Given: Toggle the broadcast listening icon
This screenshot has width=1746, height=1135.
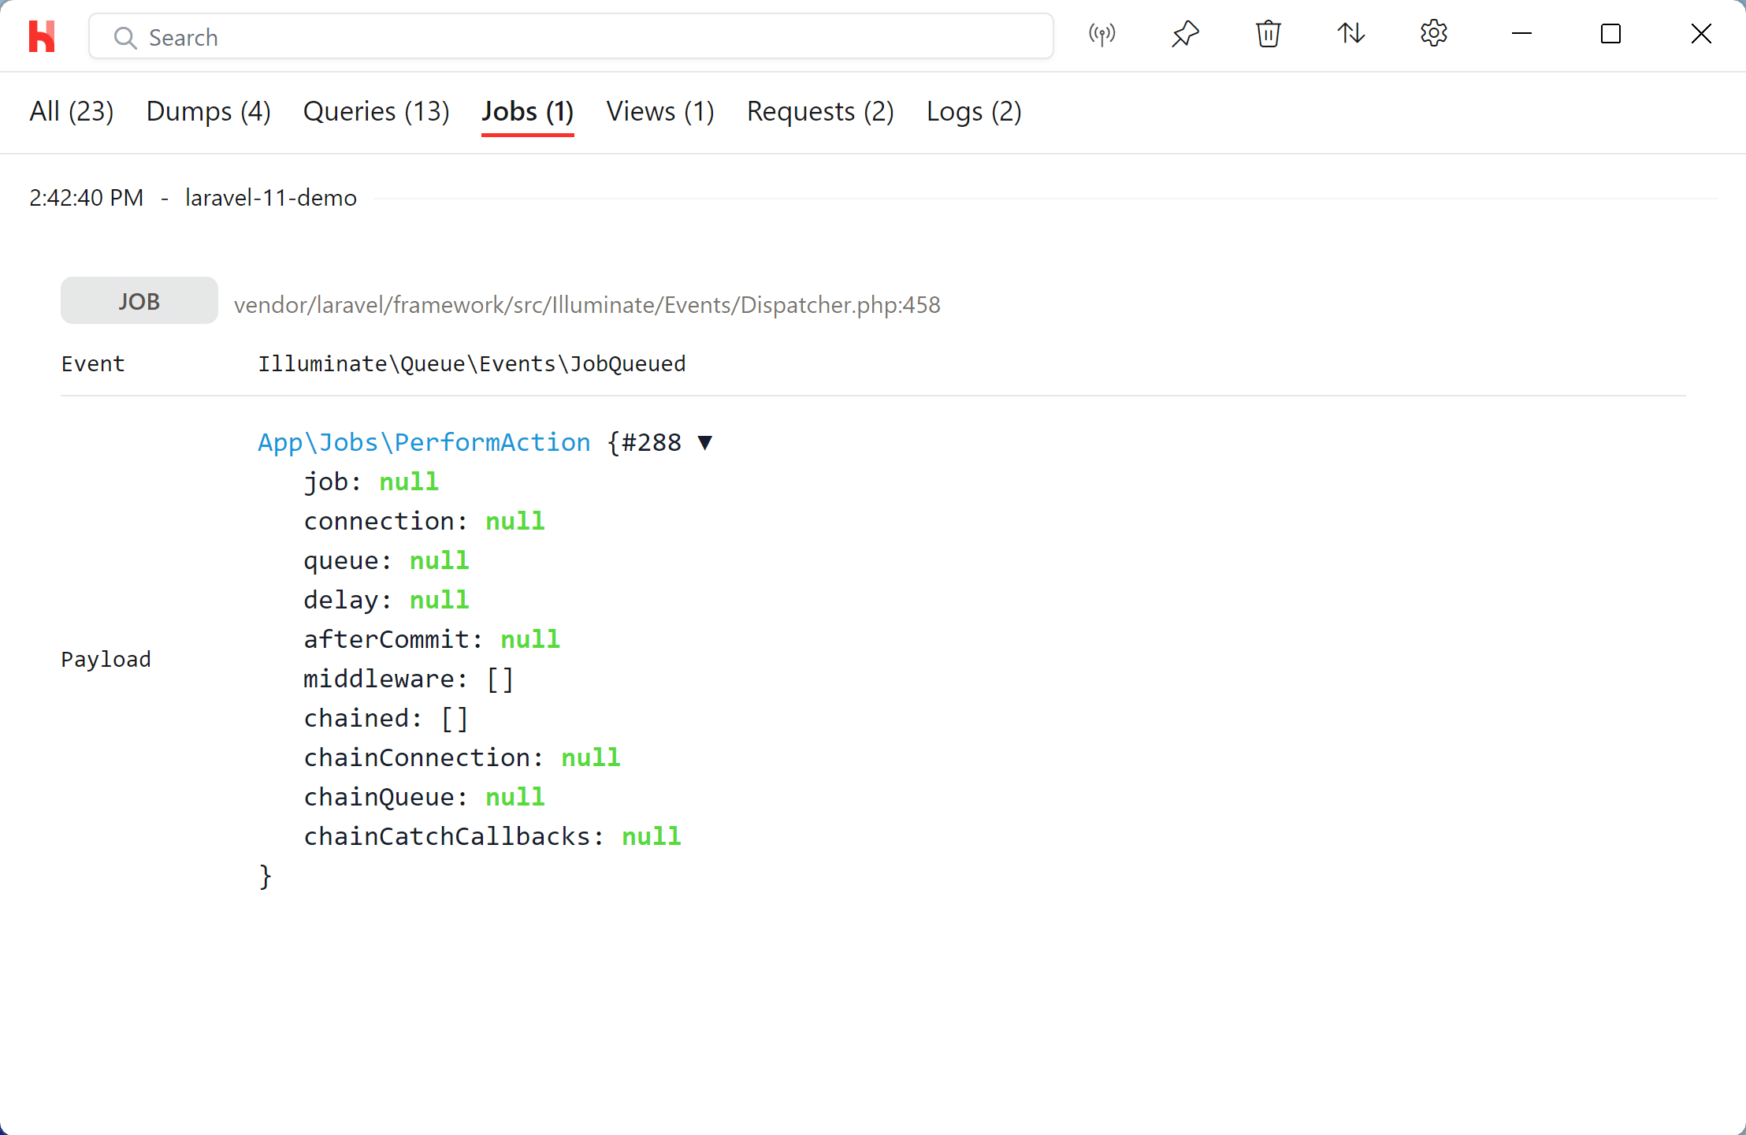Looking at the screenshot, I should [1101, 34].
